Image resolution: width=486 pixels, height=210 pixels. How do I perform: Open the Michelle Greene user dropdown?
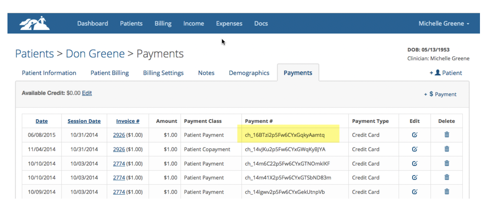tap(444, 23)
